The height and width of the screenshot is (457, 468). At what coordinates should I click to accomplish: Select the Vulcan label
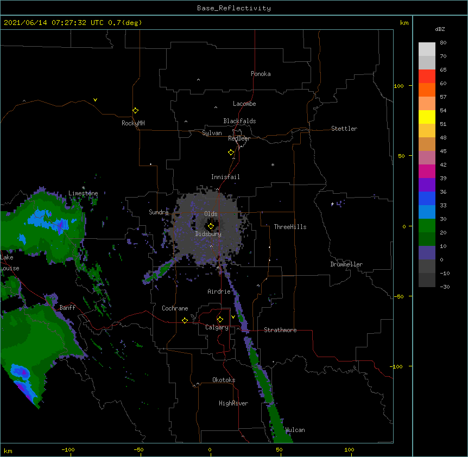tap(295, 430)
